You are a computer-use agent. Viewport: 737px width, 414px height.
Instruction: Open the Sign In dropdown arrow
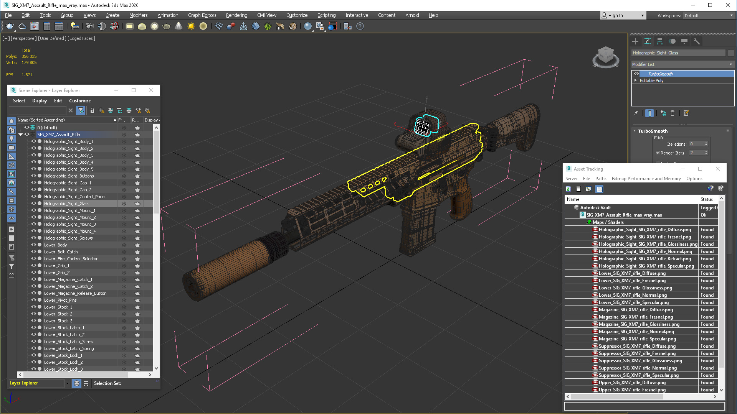(643, 16)
